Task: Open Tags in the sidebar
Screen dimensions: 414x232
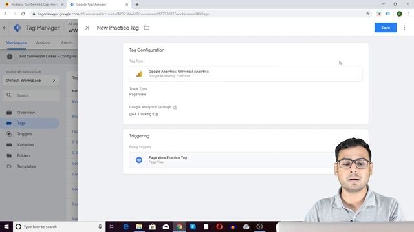Action: coord(29,123)
